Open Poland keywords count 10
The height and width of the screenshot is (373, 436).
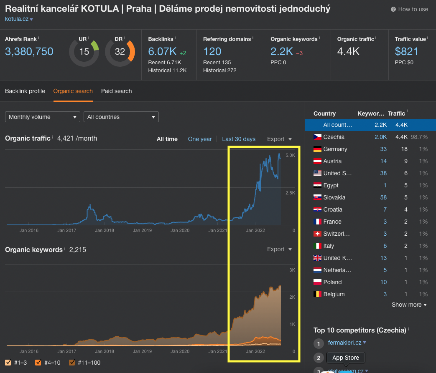(384, 282)
